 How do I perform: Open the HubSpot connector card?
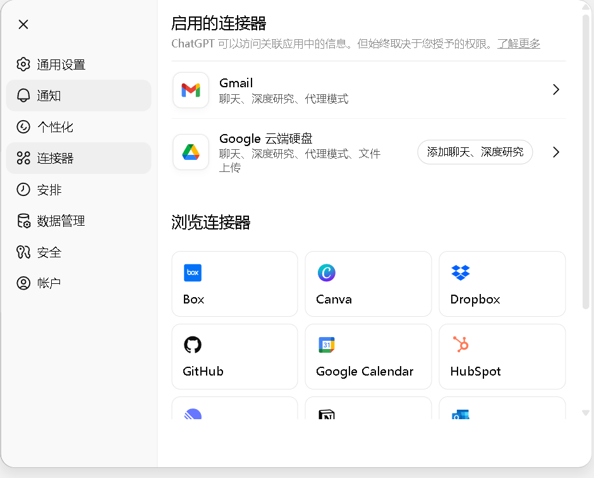tap(502, 357)
